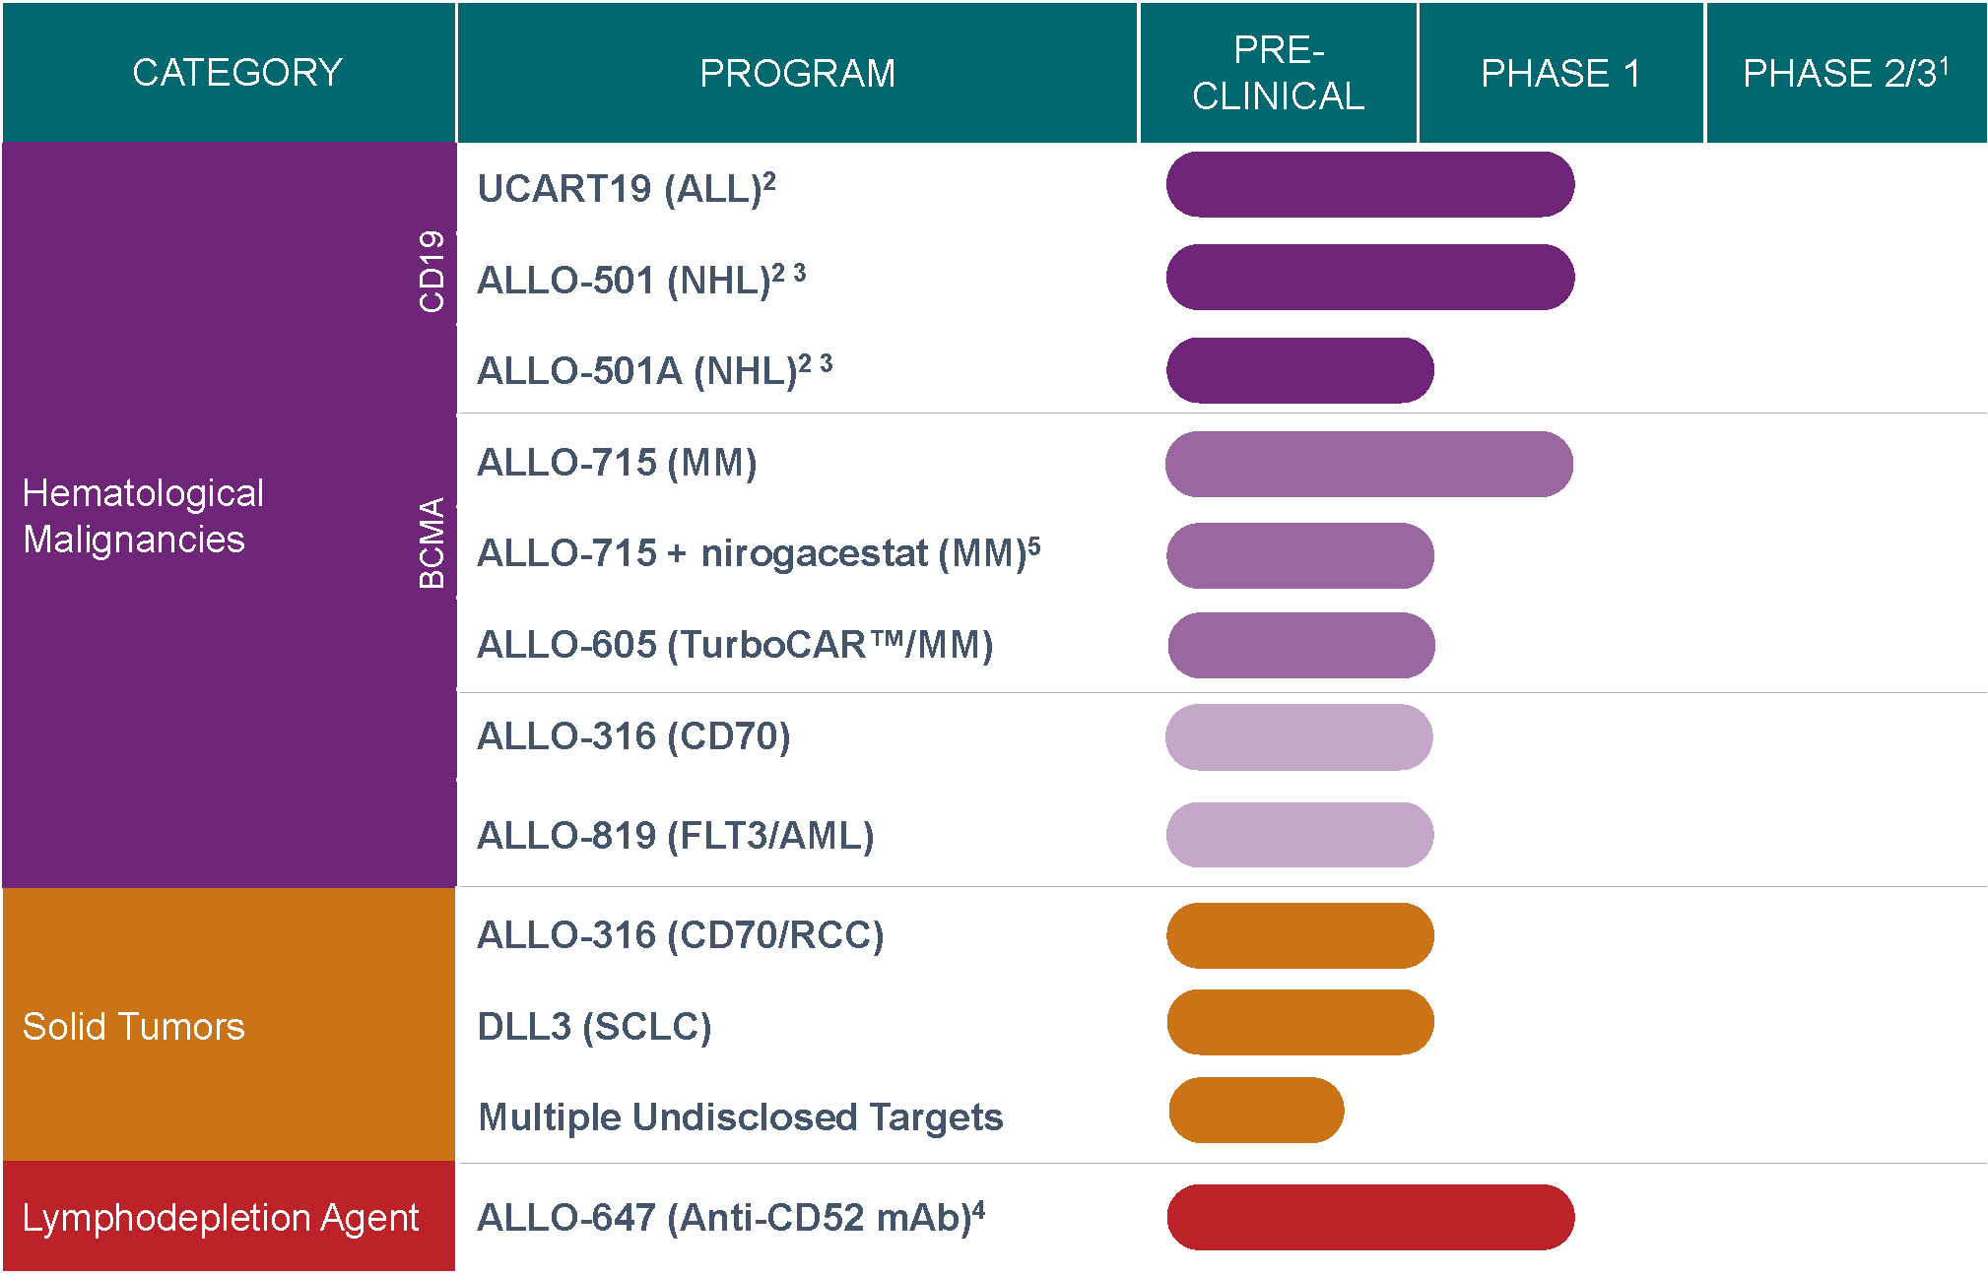Select the PRE-CLINICAL column header

(x=1278, y=73)
